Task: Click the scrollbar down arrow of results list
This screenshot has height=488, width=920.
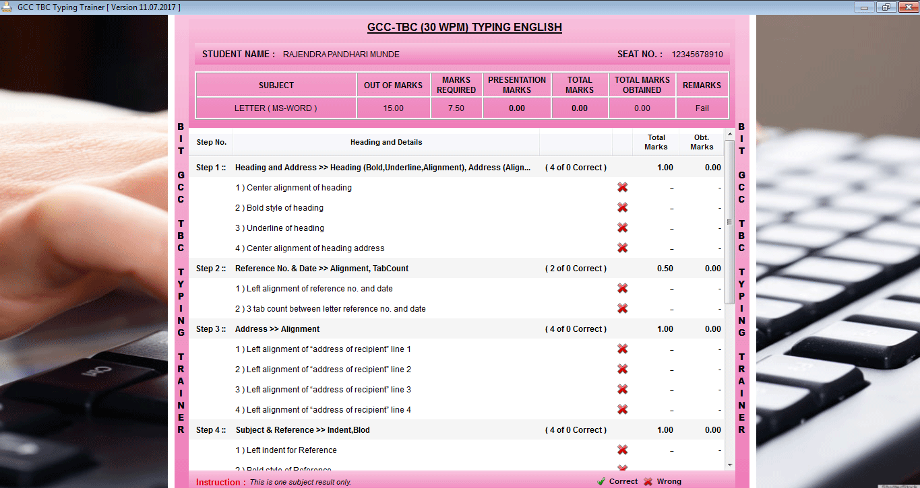Action: coord(729,464)
